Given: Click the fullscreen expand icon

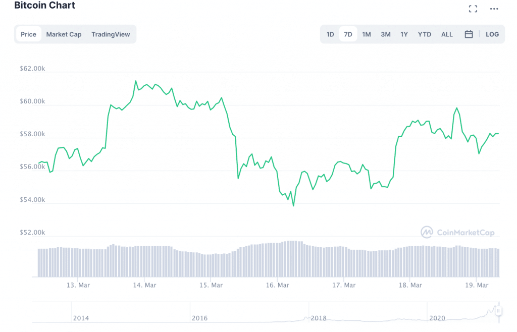Looking at the screenshot, I should pos(473,9).
